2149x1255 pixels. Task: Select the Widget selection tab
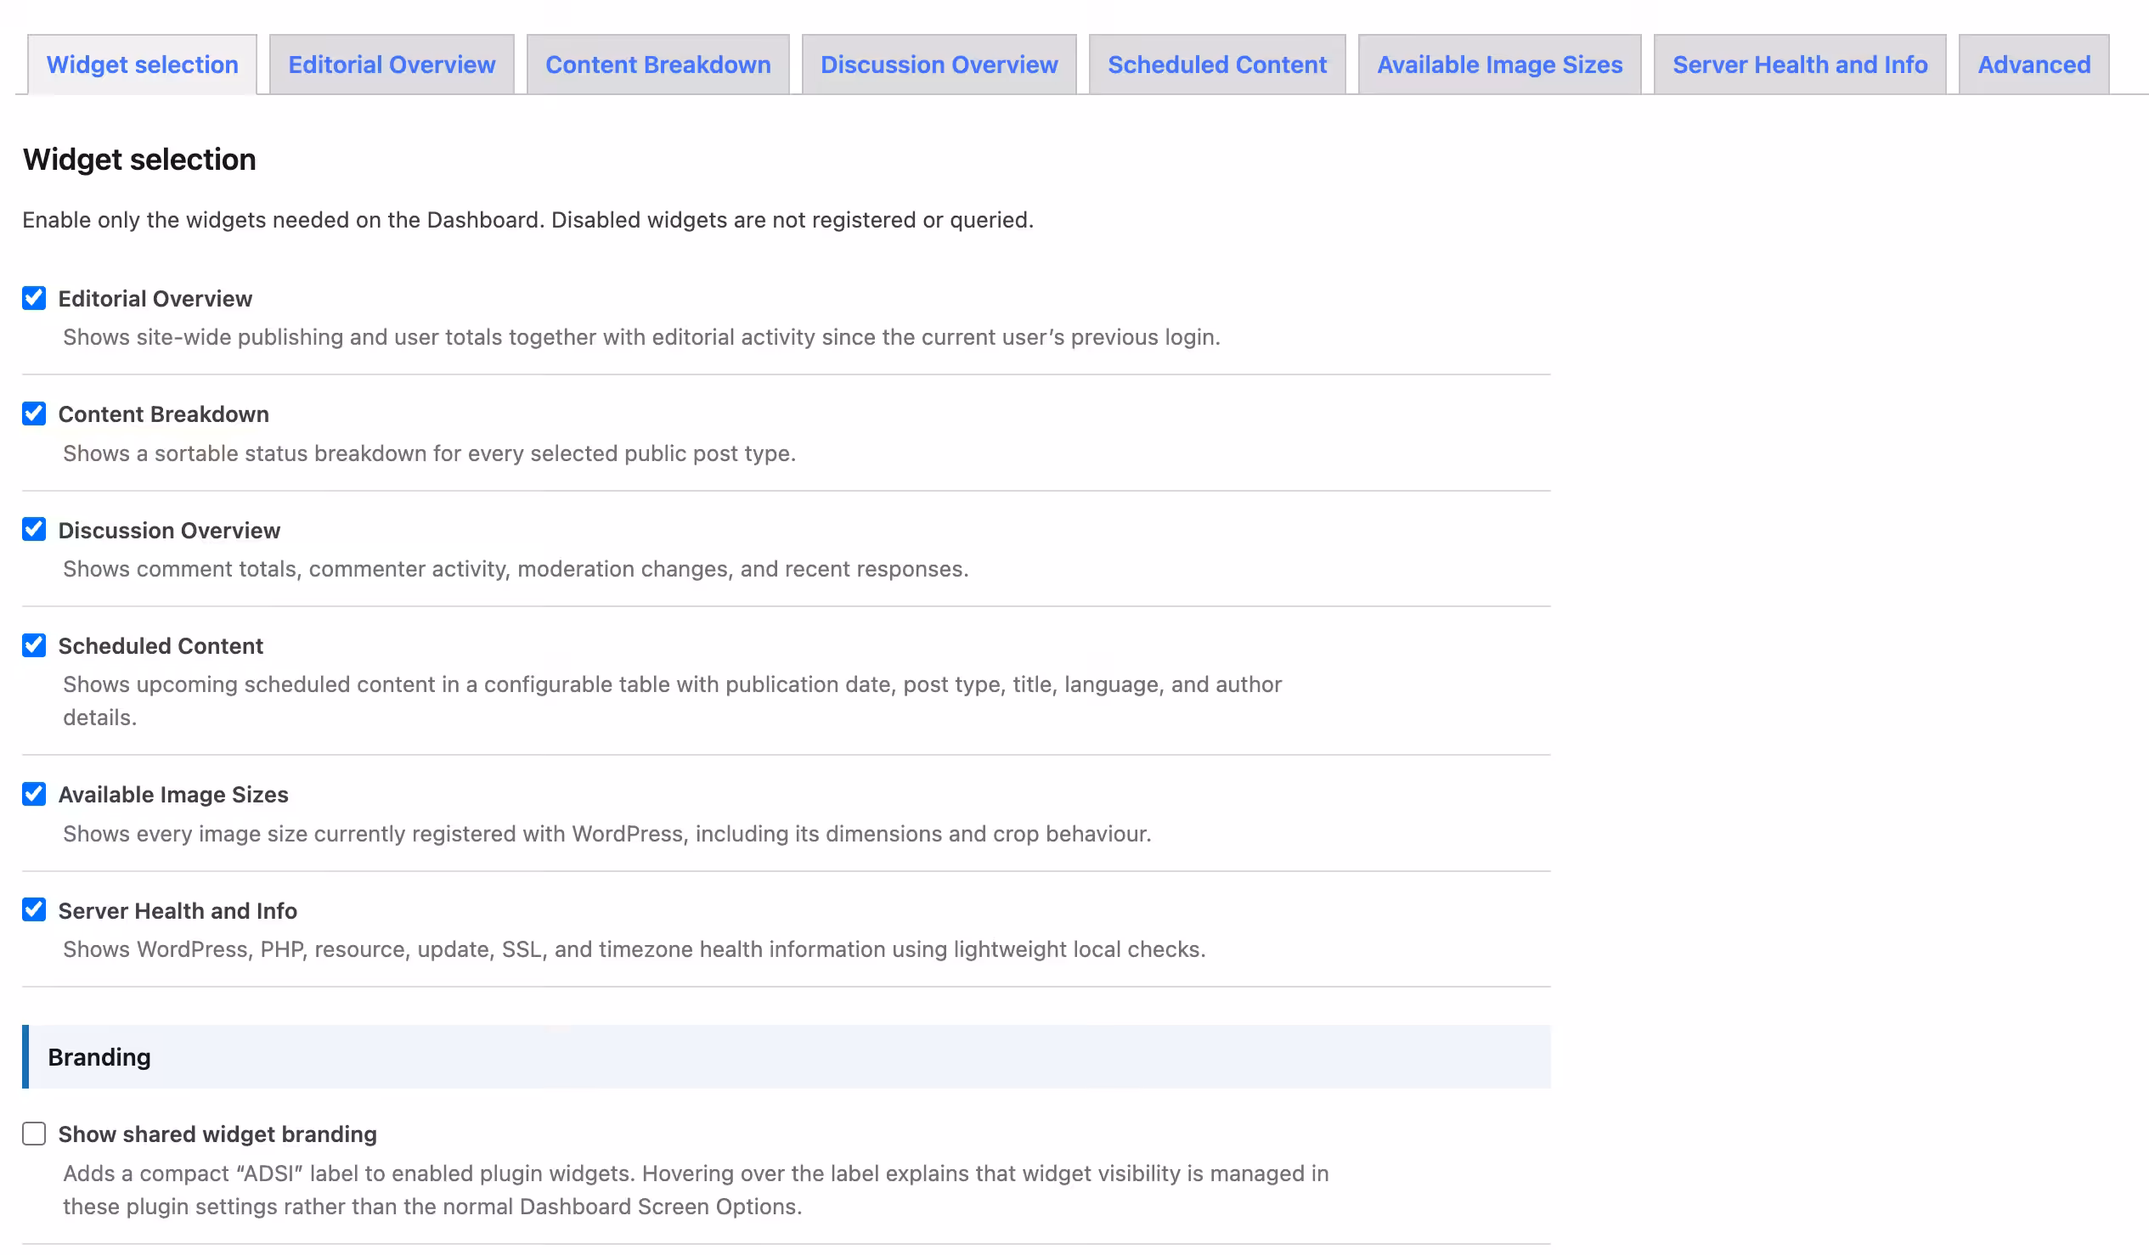point(143,65)
